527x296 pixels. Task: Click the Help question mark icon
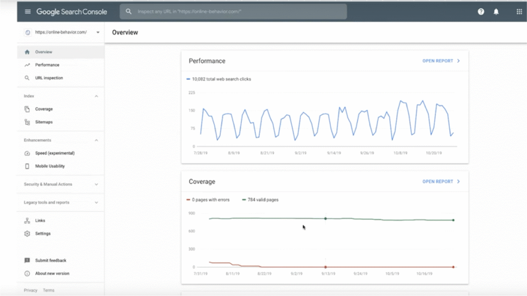(x=481, y=11)
